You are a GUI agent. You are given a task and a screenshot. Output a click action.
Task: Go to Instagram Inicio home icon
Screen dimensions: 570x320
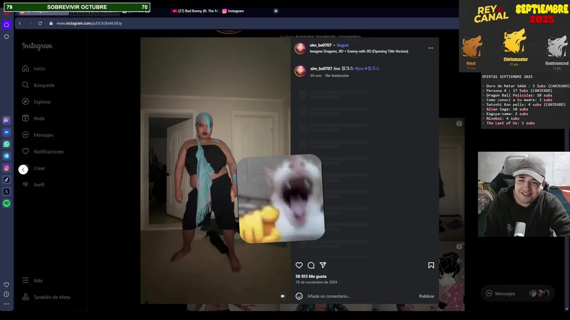pos(25,68)
